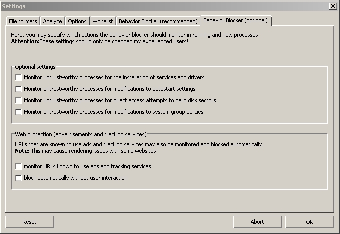
Task: Select the Whitelist tab
Action: point(103,21)
